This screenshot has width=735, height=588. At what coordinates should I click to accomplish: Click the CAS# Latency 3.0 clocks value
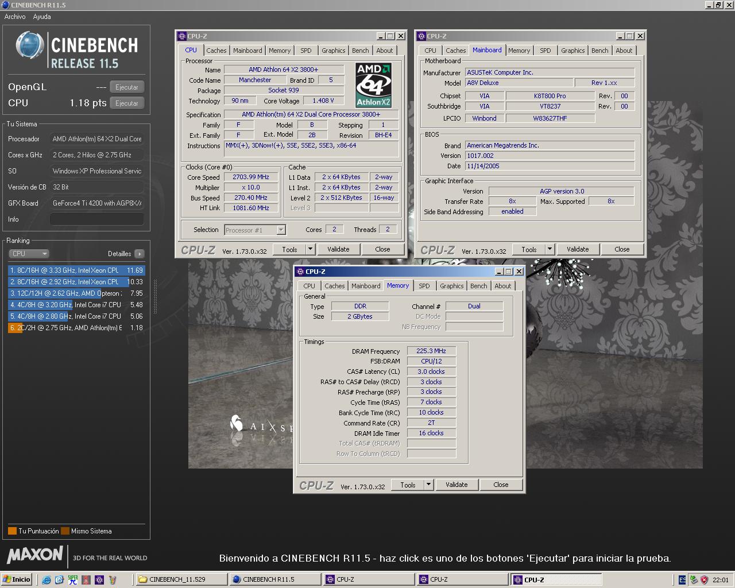pyautogui.click(x=431, y=372)
